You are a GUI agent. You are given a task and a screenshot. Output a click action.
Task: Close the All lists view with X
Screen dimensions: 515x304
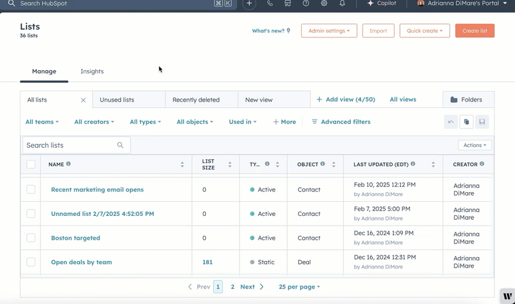83,100
